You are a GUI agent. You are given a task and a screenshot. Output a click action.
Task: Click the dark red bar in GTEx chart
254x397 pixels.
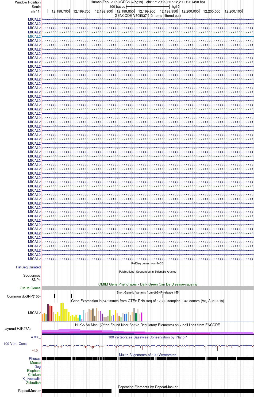click(x=48, y=313)
